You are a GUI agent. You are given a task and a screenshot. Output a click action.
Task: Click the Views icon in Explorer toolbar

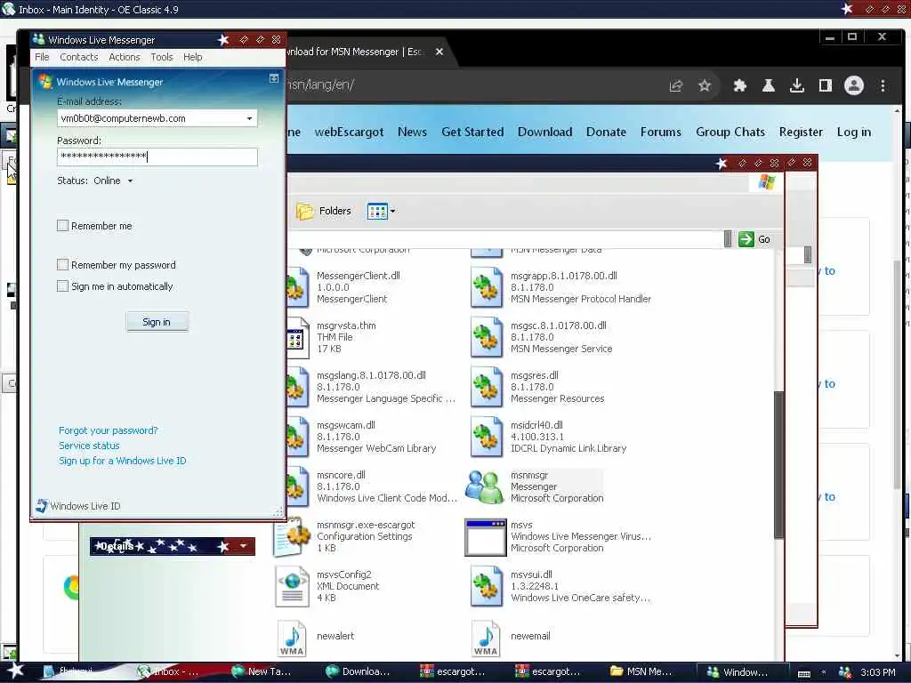tap(377, 211)
